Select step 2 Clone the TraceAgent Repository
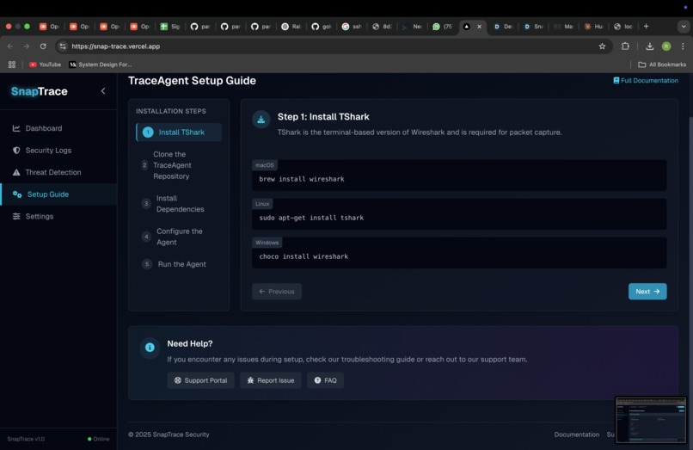 pos(179,165)
